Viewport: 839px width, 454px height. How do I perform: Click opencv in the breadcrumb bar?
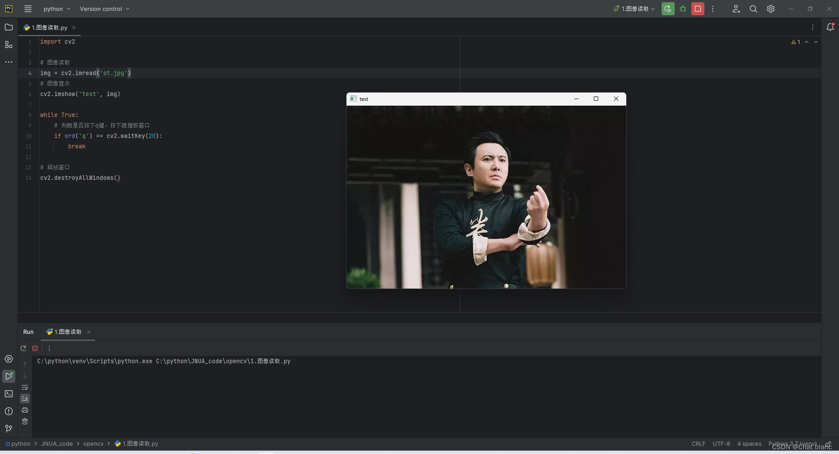pyautogui.click(x=94, y=444)
